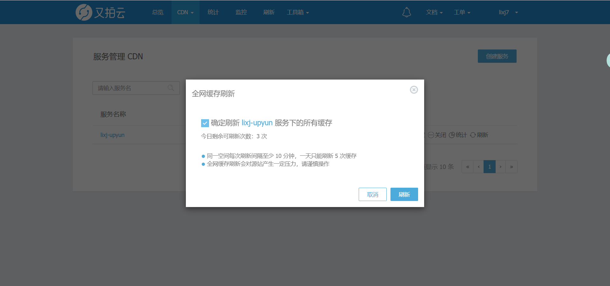Click the search magnifier icon

[171, 88]
